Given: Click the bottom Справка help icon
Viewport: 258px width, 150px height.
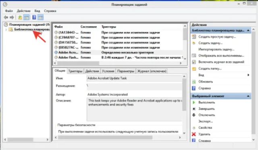Looking at the screenshot, I should 194,141.
